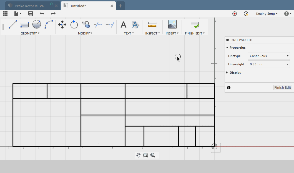Click the Insert Image icon
Viewport: 294px width, 173px height.
(172, 25)
